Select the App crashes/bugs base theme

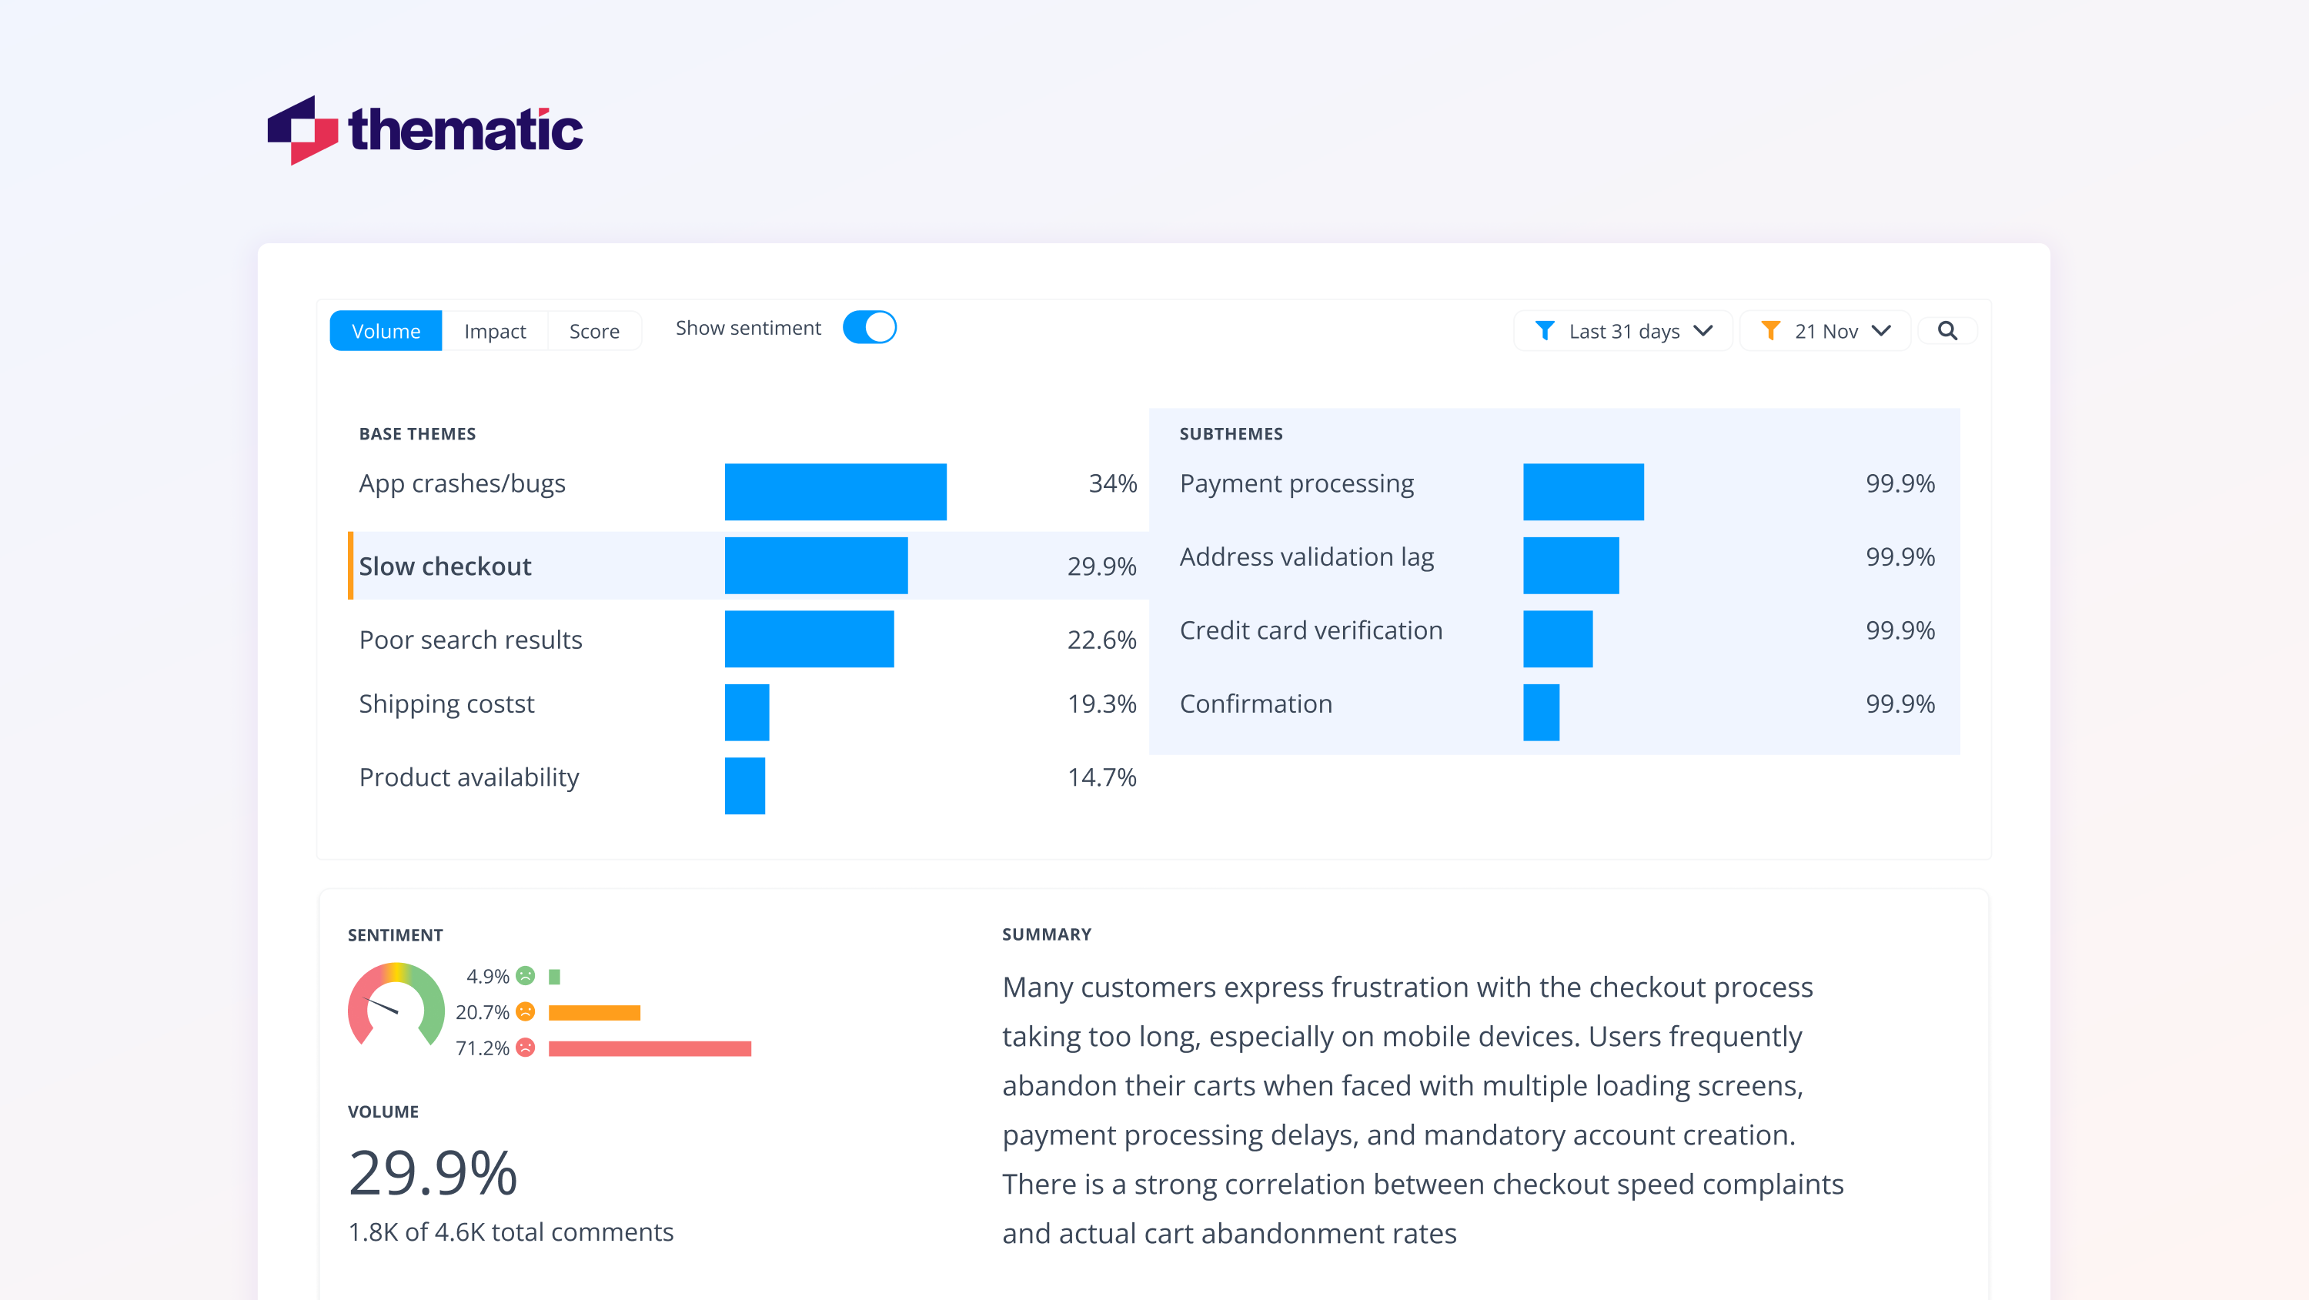[x=463, y=483]
